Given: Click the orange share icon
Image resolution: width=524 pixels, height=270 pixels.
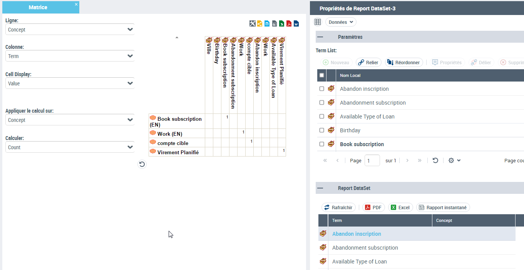Looking at the screenshot, I should pyautogui.click(x=259, y=24).
